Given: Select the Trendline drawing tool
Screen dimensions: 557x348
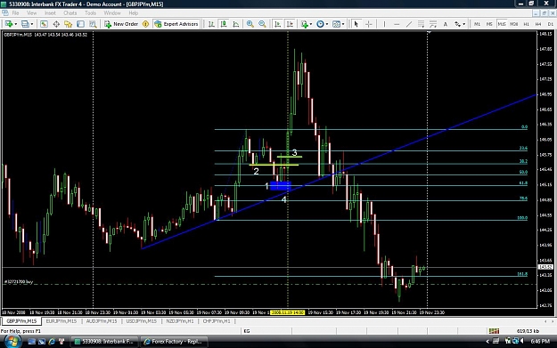Looking at the screenshot, I should [x=409, y=24].
